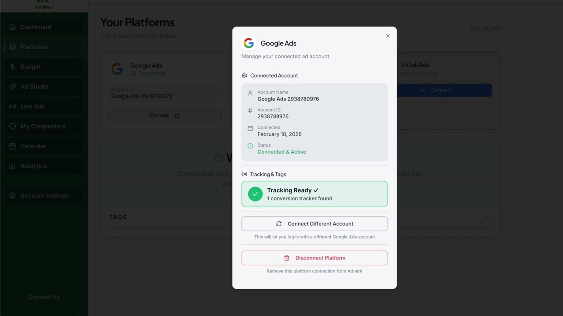Click the Dashboard home icon

12,27
